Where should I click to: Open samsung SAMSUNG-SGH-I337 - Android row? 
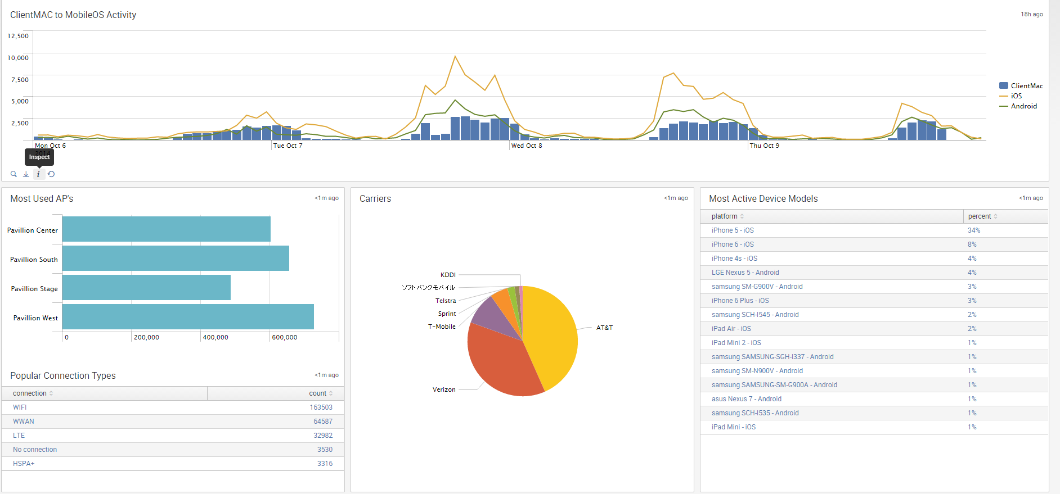[x=874, y=357]
